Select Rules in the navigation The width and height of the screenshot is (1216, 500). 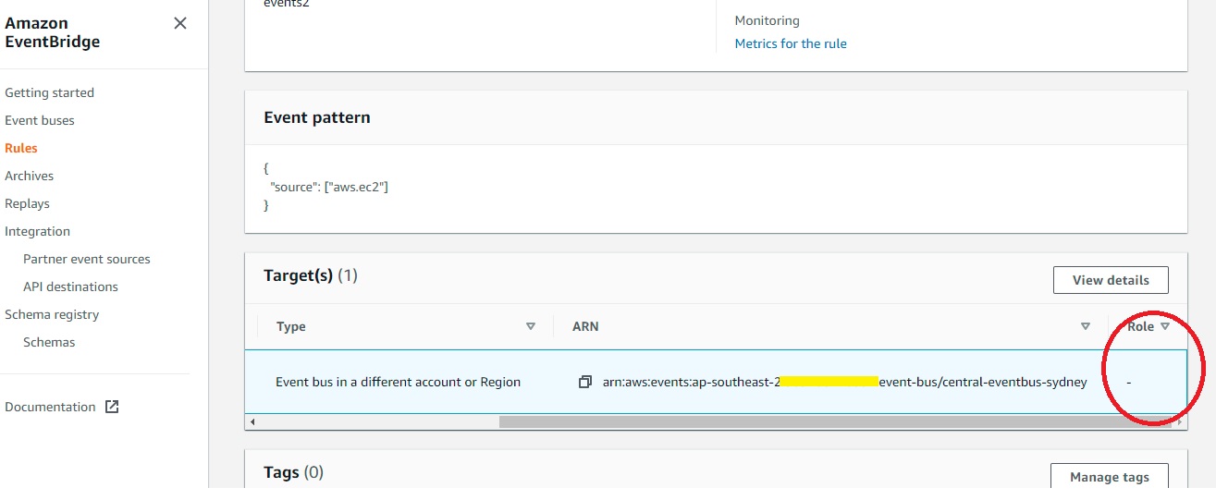(x=21, y=148)
